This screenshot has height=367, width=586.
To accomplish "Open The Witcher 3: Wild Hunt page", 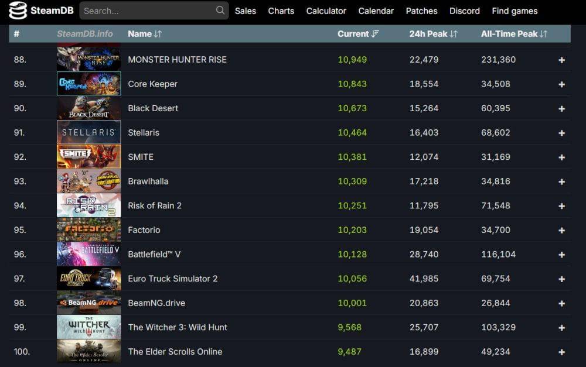I will click(178, 327).
